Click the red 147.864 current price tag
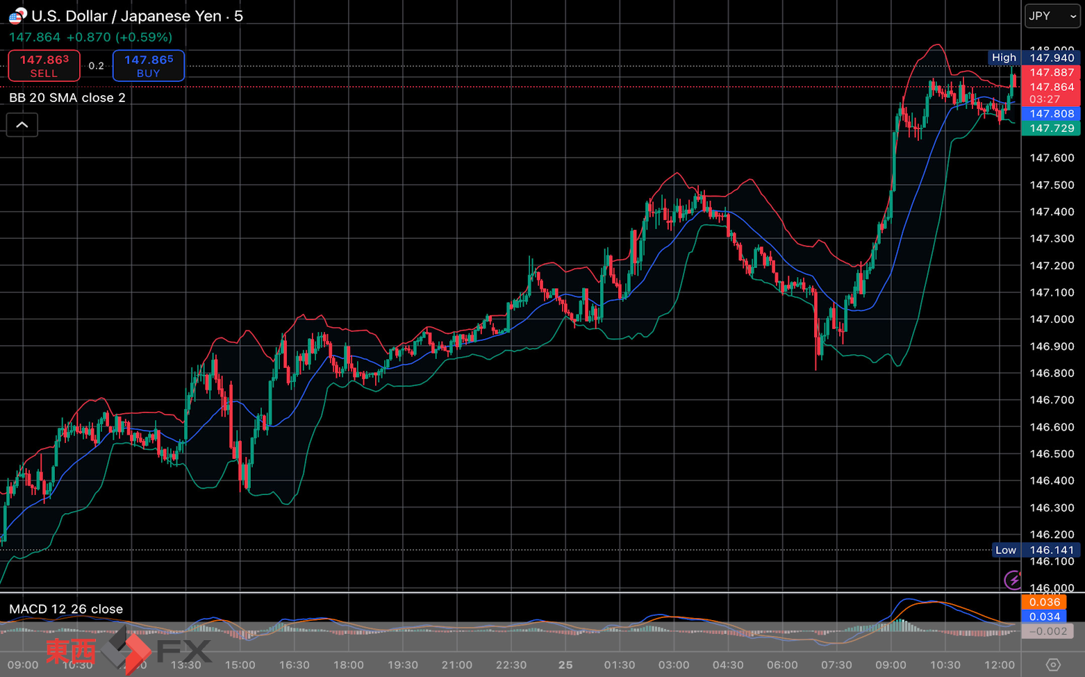 pos(1052,87)
